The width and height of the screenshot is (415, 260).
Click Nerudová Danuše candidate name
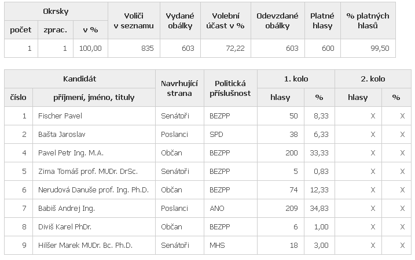[x=93, y=190]
